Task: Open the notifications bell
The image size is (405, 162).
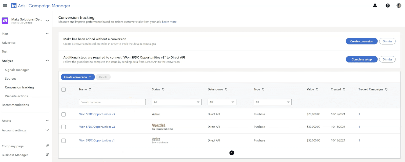Action: (x=375, y=6)
